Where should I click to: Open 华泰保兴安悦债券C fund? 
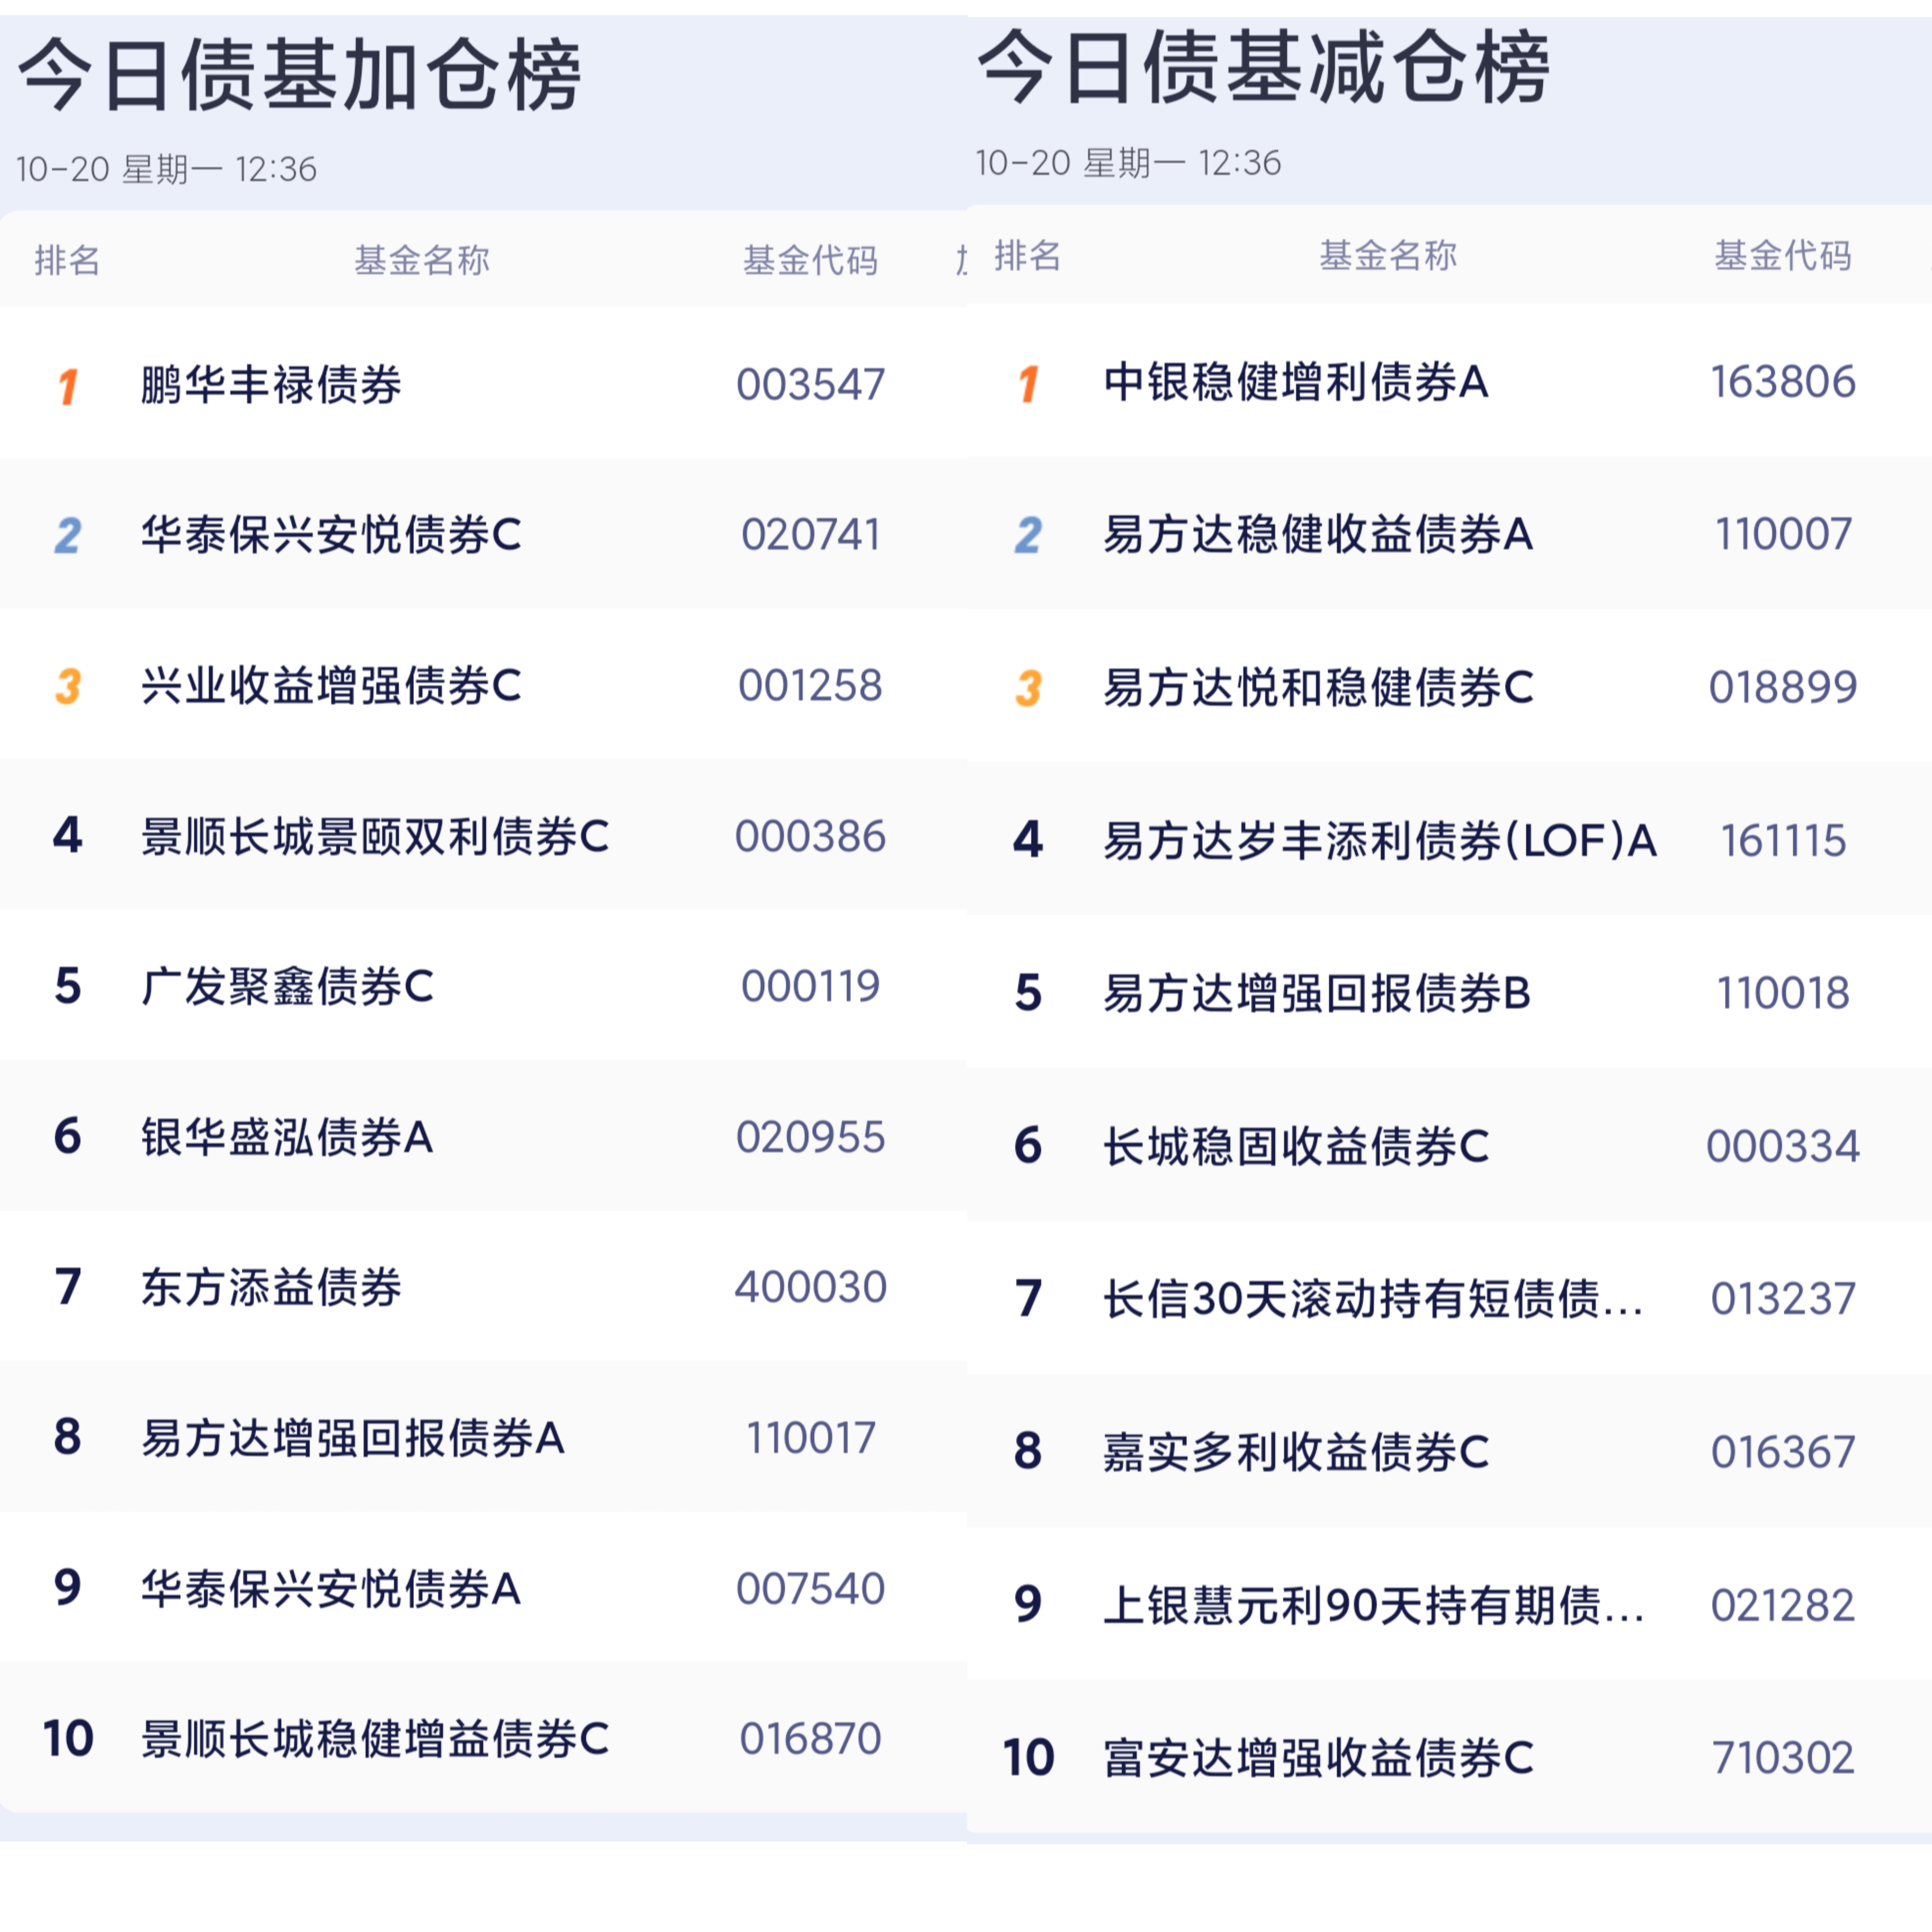331,535
